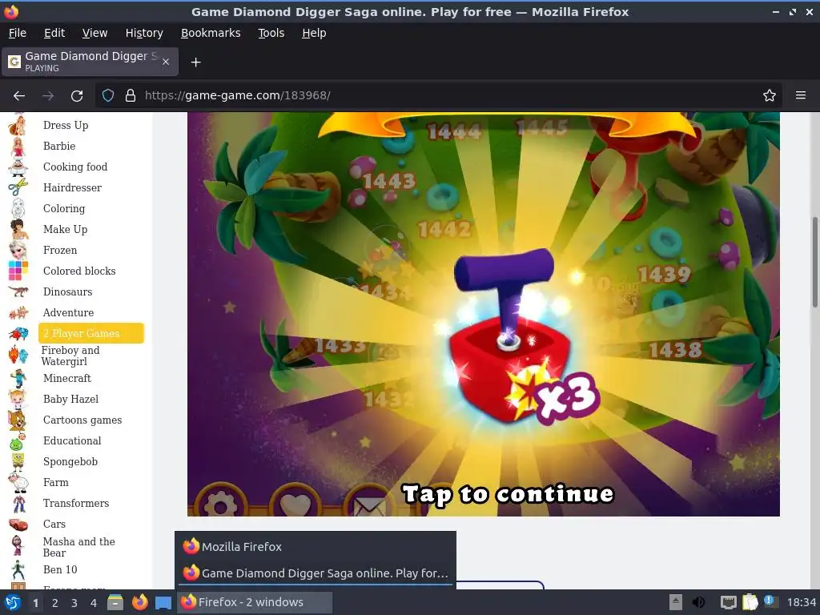Click the Minecraft category icon

coord(18,379)
